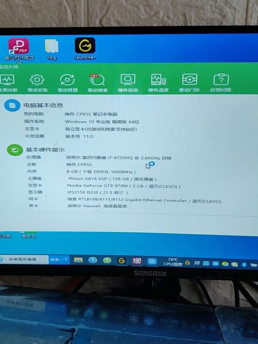258x344 pixels.
Task: Open the 驱动搜索 tab with NEW badge
Action: [97, 83]
